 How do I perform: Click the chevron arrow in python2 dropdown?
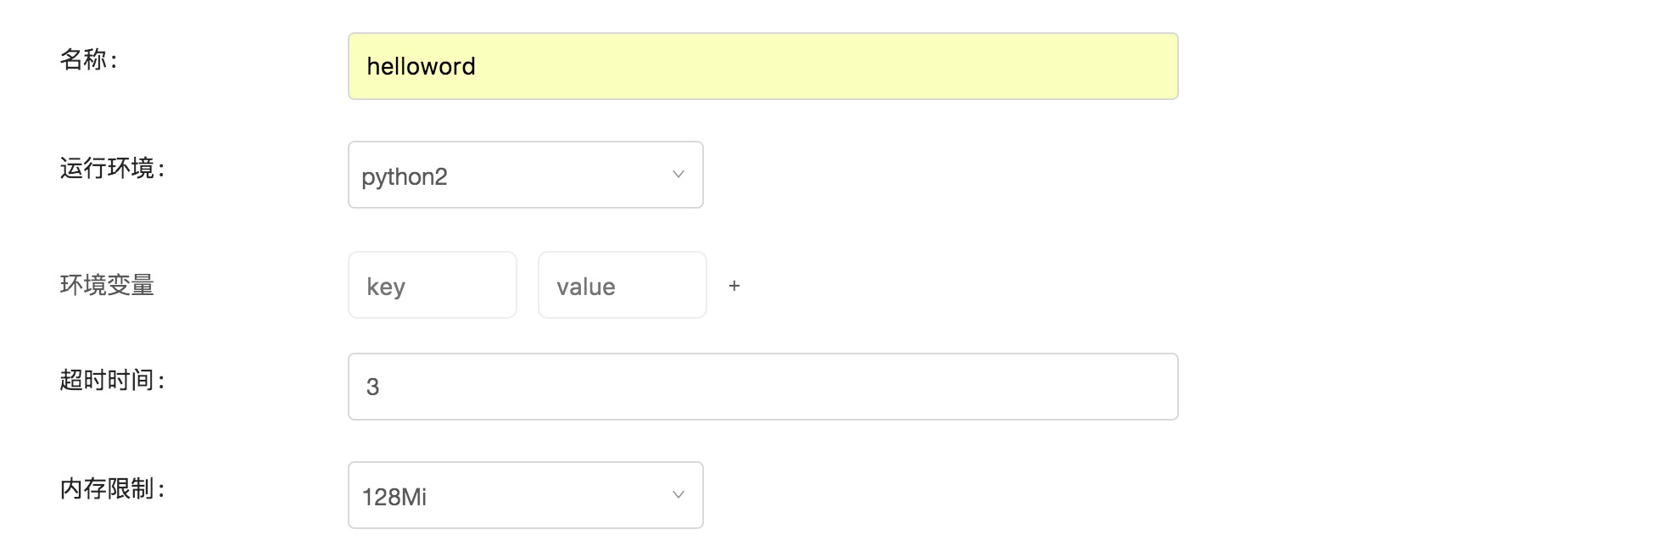pyautogui.click(x=679, y=175)
